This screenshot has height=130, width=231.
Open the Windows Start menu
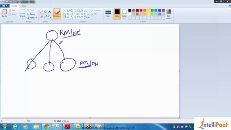coord(4,127)
